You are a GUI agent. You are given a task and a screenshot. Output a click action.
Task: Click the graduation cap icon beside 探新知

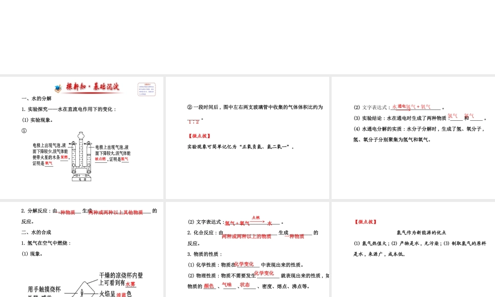(x=58, y=89)
